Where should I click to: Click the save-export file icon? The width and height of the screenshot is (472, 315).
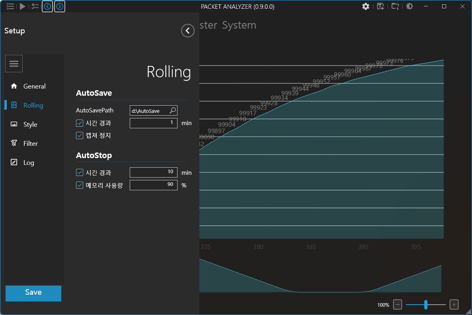(x=380, y=6)
